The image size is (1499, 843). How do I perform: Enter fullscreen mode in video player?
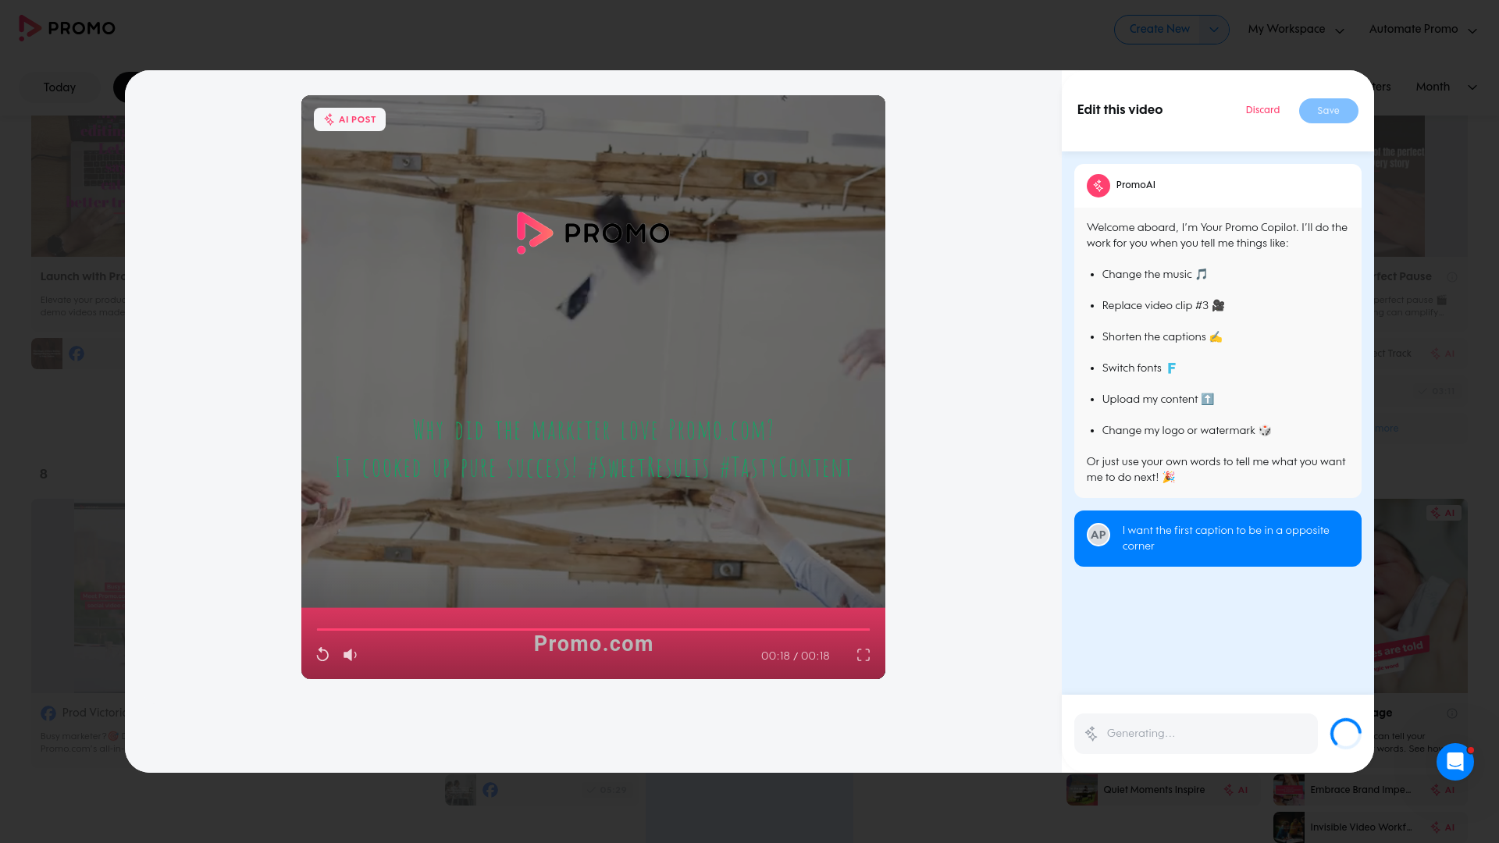(863, 655)
